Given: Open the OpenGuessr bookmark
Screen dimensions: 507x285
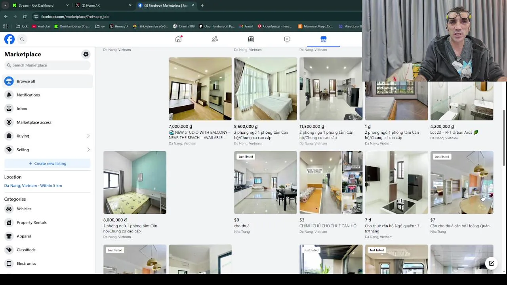Looking at the screenshot, I should [274, 27].
